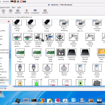Open the System menu in top panel
Viewport: 105px width, 105px height.
point(6,1)
